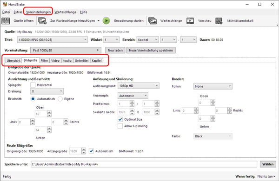Screen dimensions: 279x181
Task: Switch to the Filter tab
Action: 44,61
